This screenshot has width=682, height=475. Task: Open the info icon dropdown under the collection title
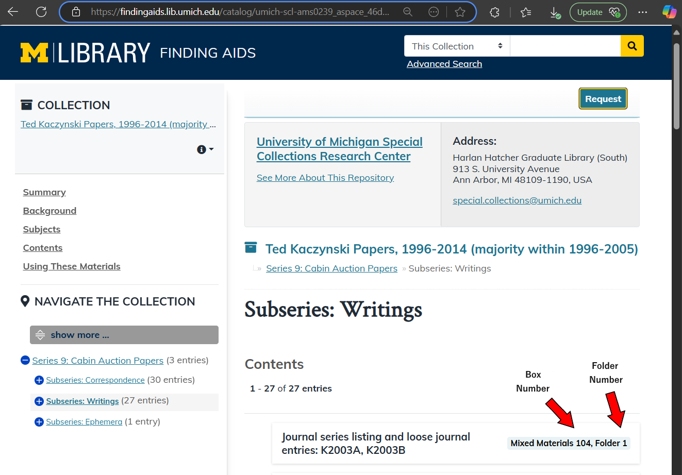(x=205, y=149)
